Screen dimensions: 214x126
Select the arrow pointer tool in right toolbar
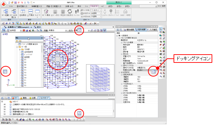point(161,29)
